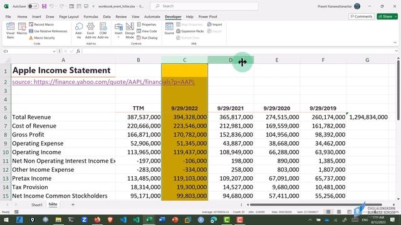
Task: Expand the Name Box dropdown
Action: pyautogui.click(x=54, y=51)
